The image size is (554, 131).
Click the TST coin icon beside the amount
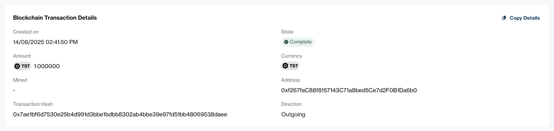coord(17,66)
